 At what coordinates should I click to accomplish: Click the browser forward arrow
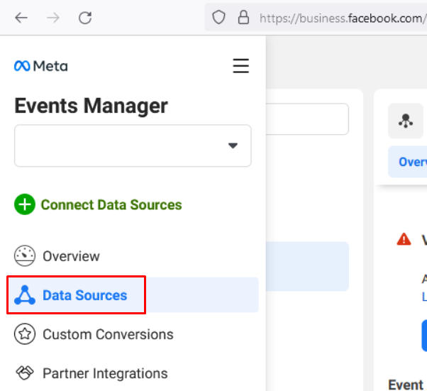(x=53, y=18)
